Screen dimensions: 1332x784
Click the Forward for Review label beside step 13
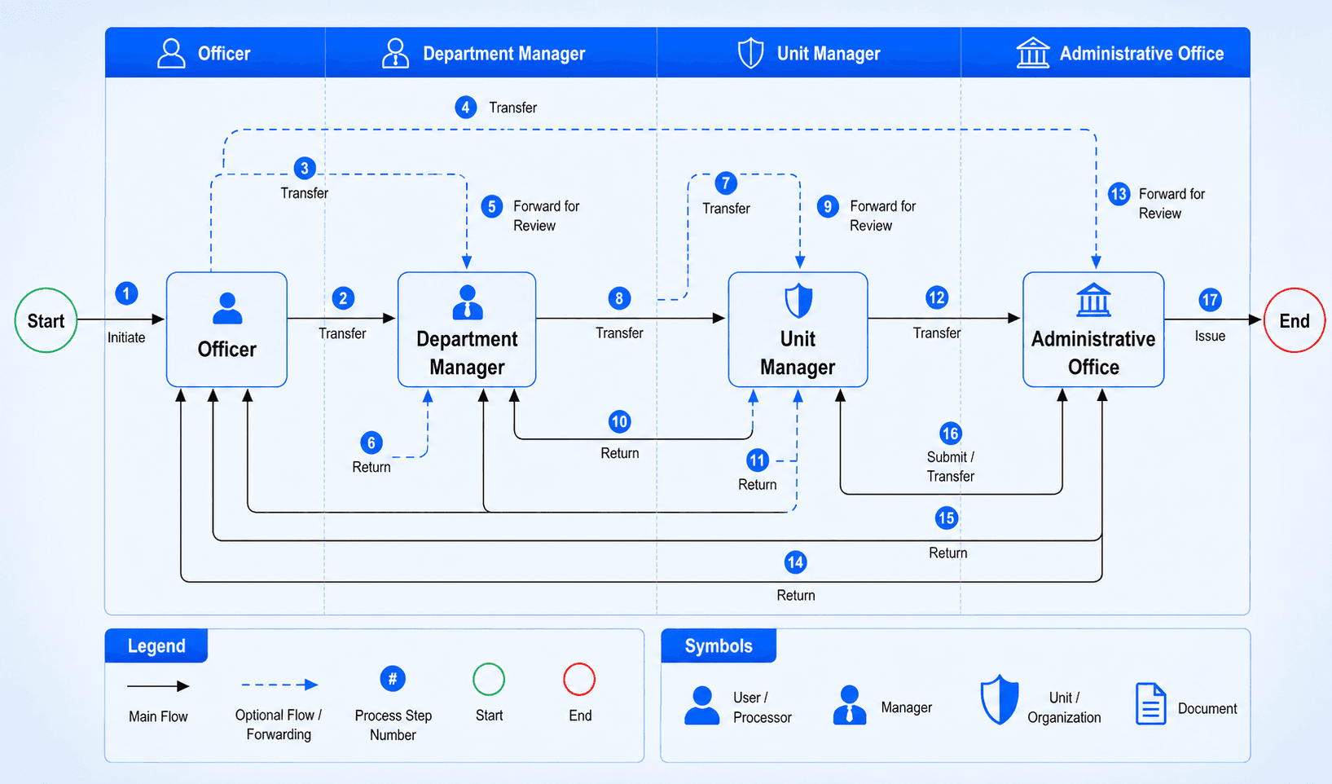tap(1172, 204)
